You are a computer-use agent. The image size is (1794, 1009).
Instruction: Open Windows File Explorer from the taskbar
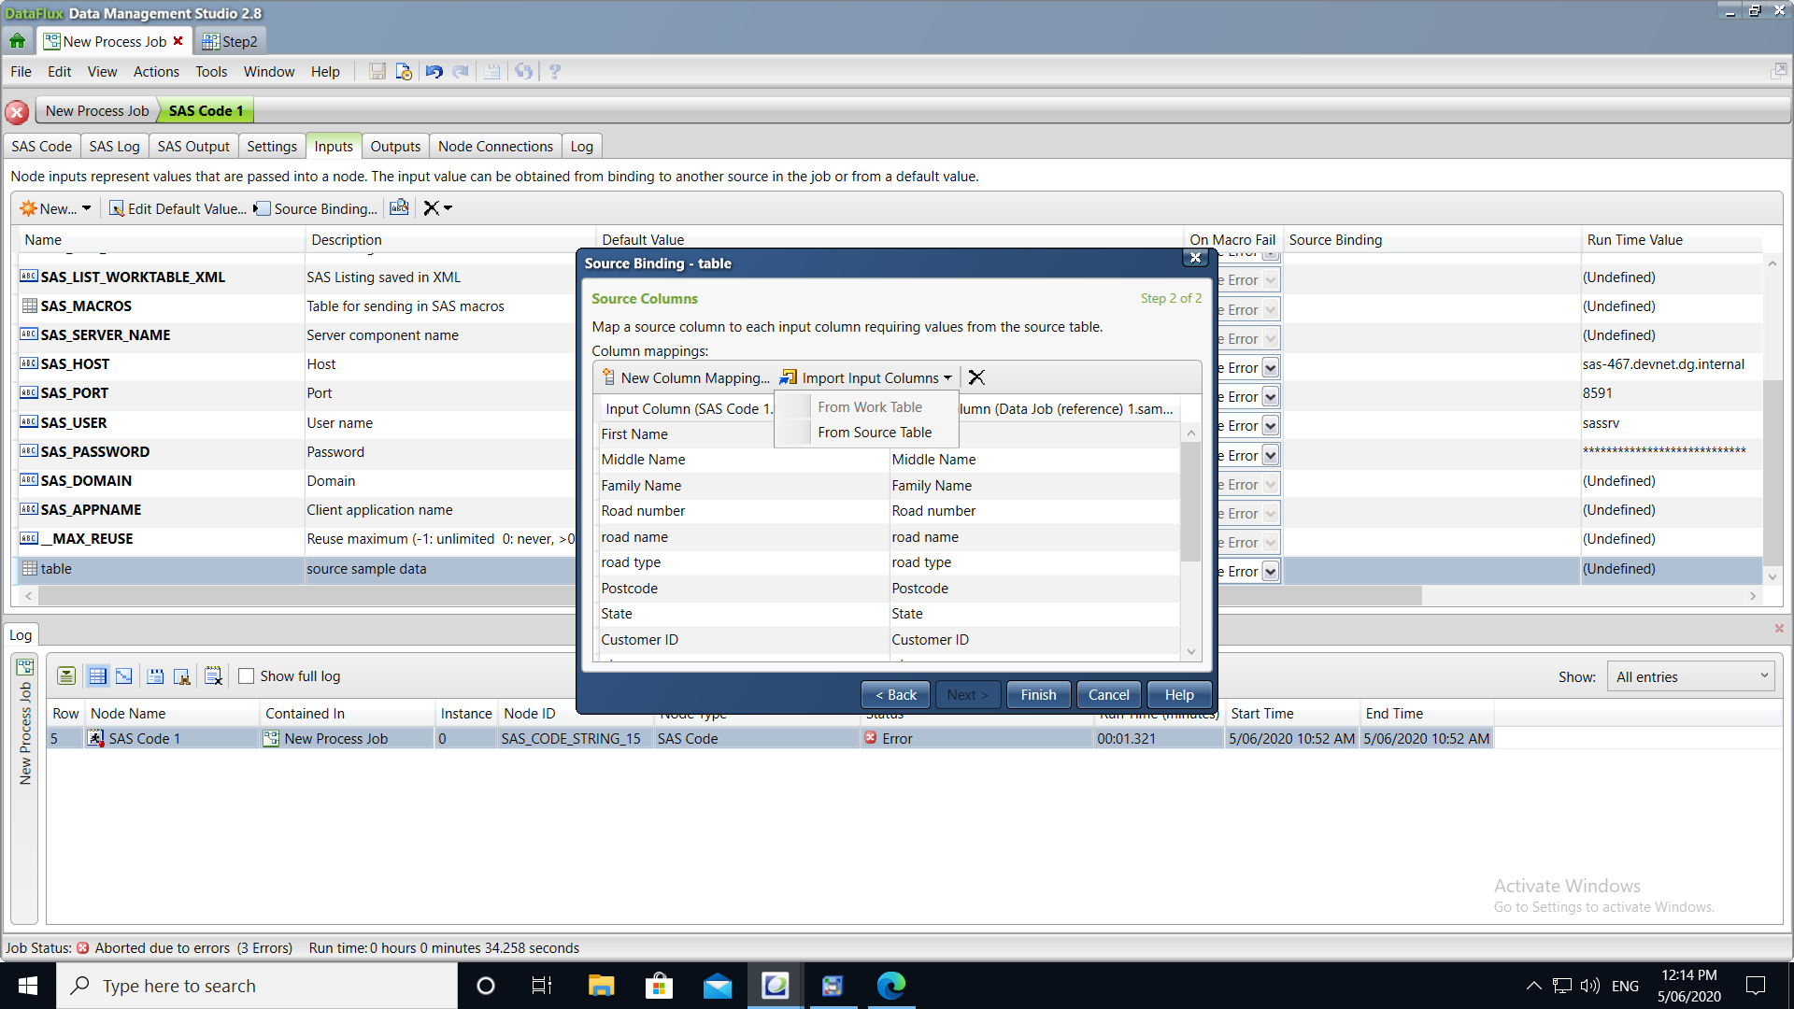(x=601, y=986)
